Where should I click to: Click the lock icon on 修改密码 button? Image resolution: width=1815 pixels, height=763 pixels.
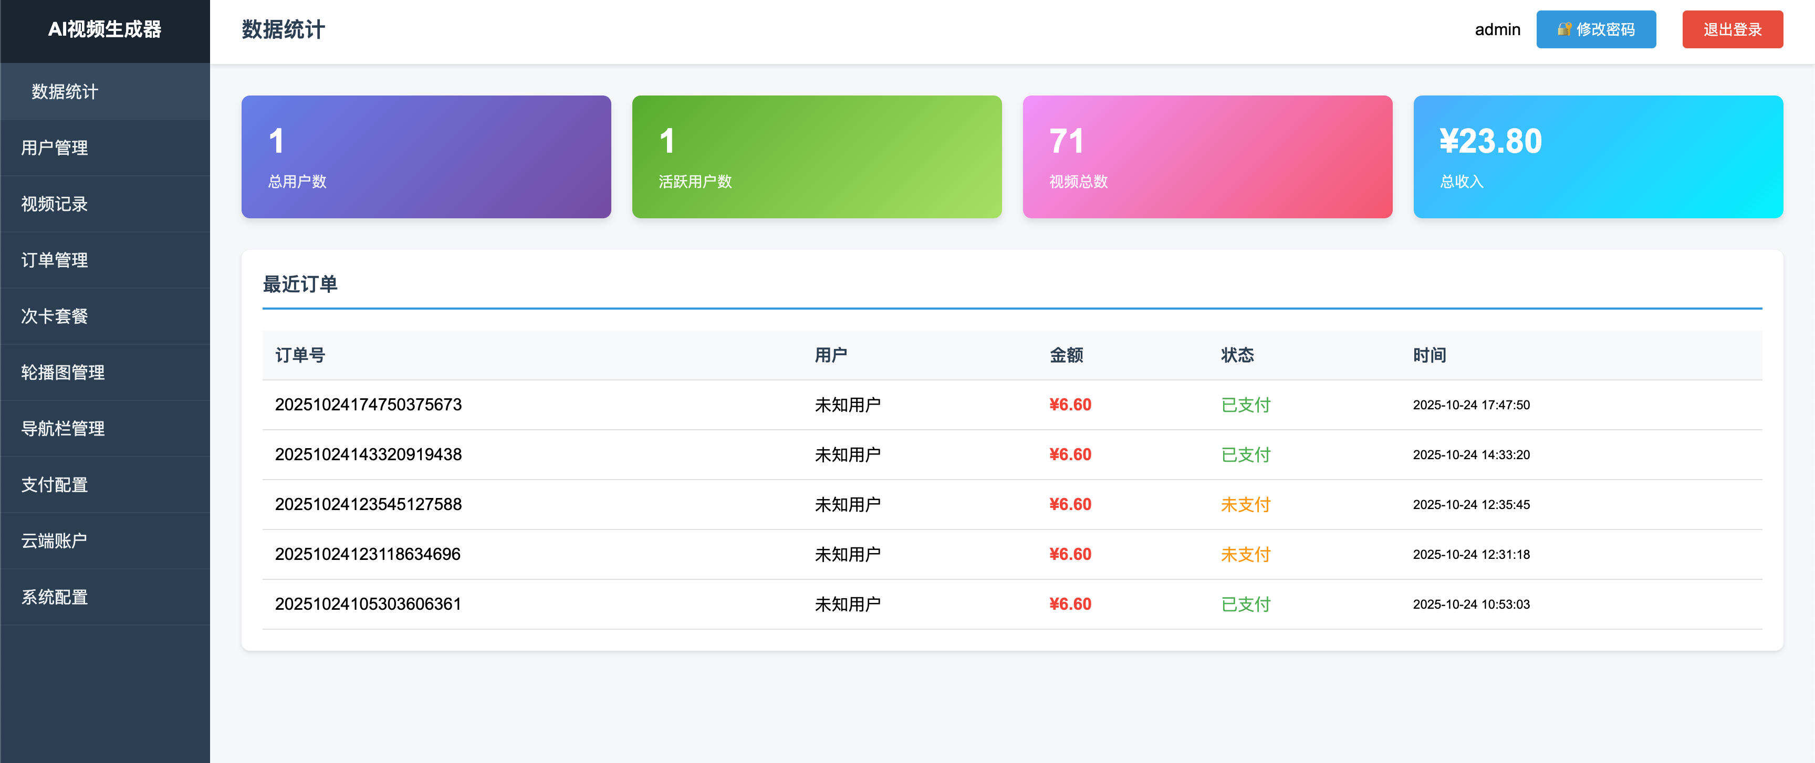coord(1563,29)
